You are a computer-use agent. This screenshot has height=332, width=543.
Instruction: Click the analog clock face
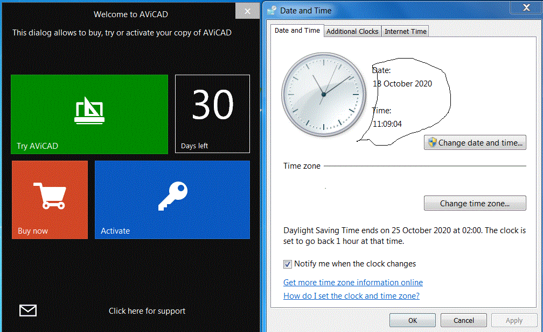pos(324,95)
